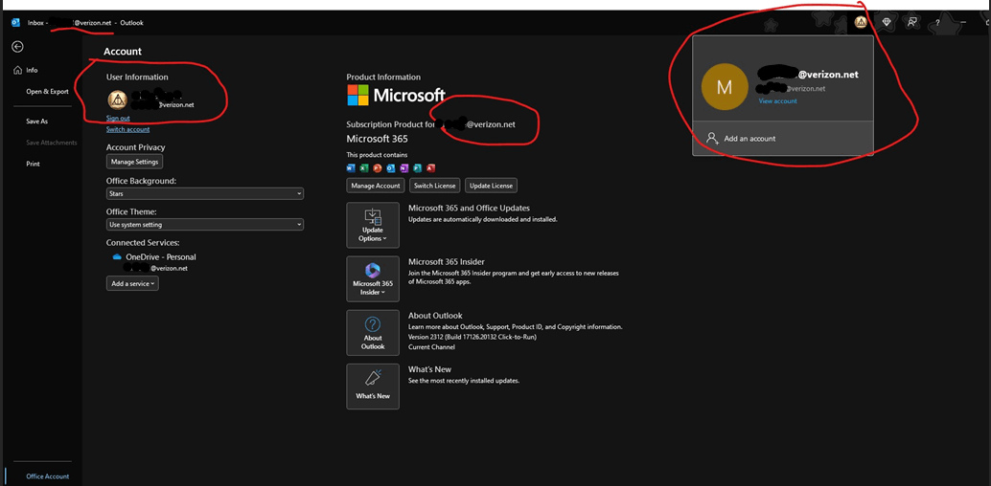Click the user avatar under User Information

coord(118,100)
